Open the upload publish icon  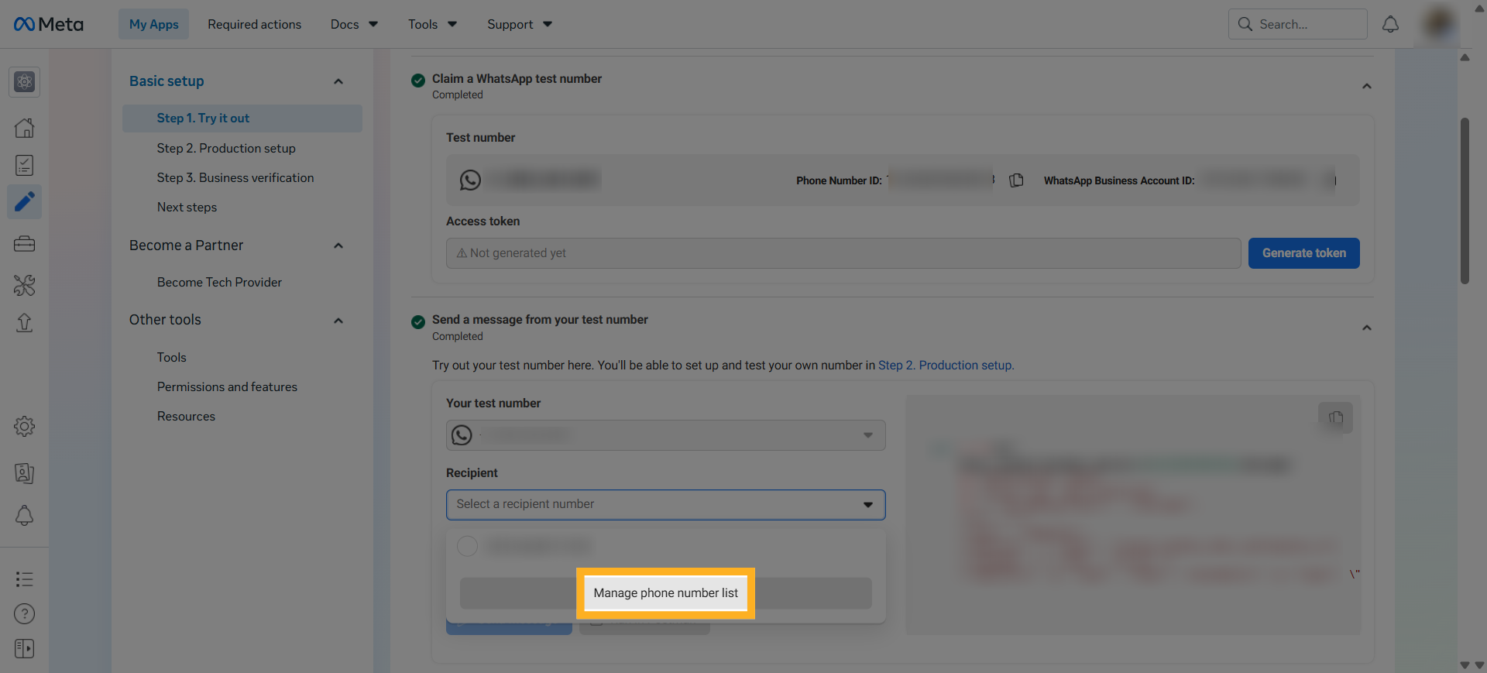pos(24,322)
